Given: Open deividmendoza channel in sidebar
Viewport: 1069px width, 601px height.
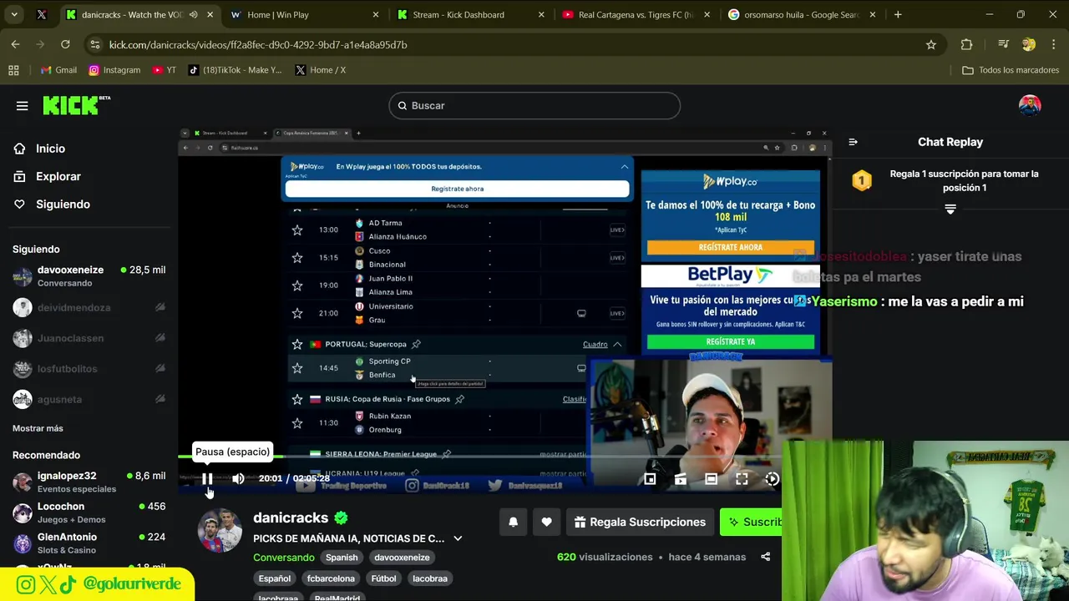Looking at the screenshot, I should tap(89, 307).
